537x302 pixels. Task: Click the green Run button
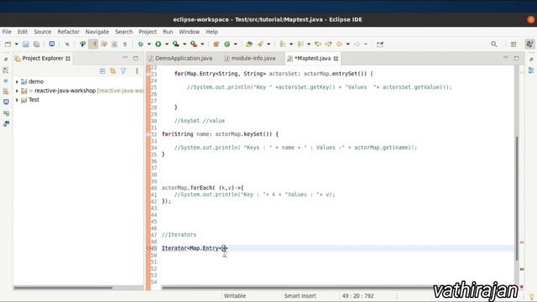pyautogui.click(x=159, y=44)
